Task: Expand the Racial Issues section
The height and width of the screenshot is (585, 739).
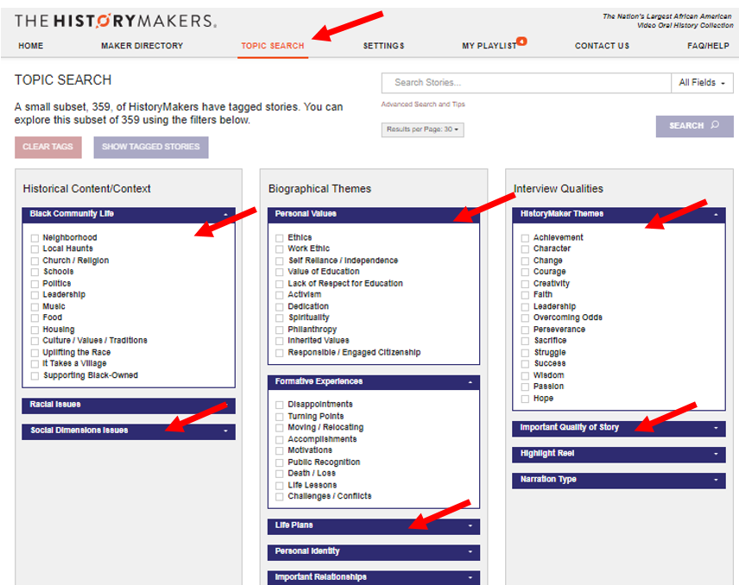Action: [x=128, y=405]
